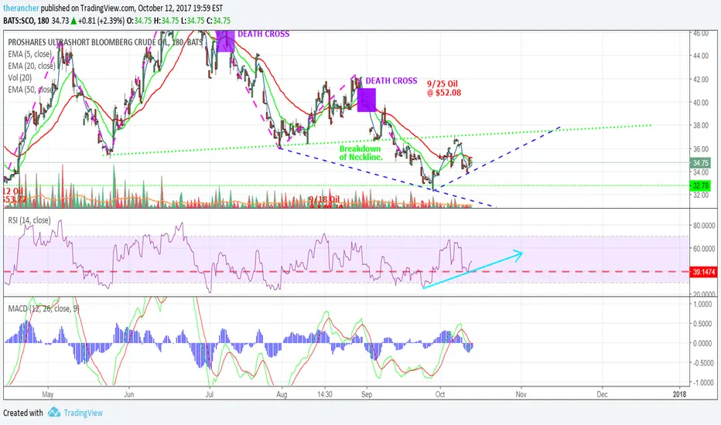This screenshot has width=721, height=425.
Task: Click the Jun label on time axis
Action: [x=128, y=394]
